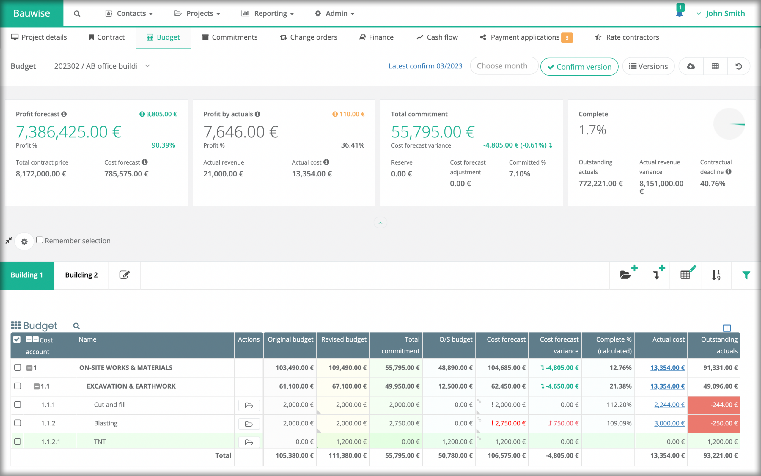Click the download/export icon in toolbar
This screenshot has width=761, height=476.
click(691, 66)
